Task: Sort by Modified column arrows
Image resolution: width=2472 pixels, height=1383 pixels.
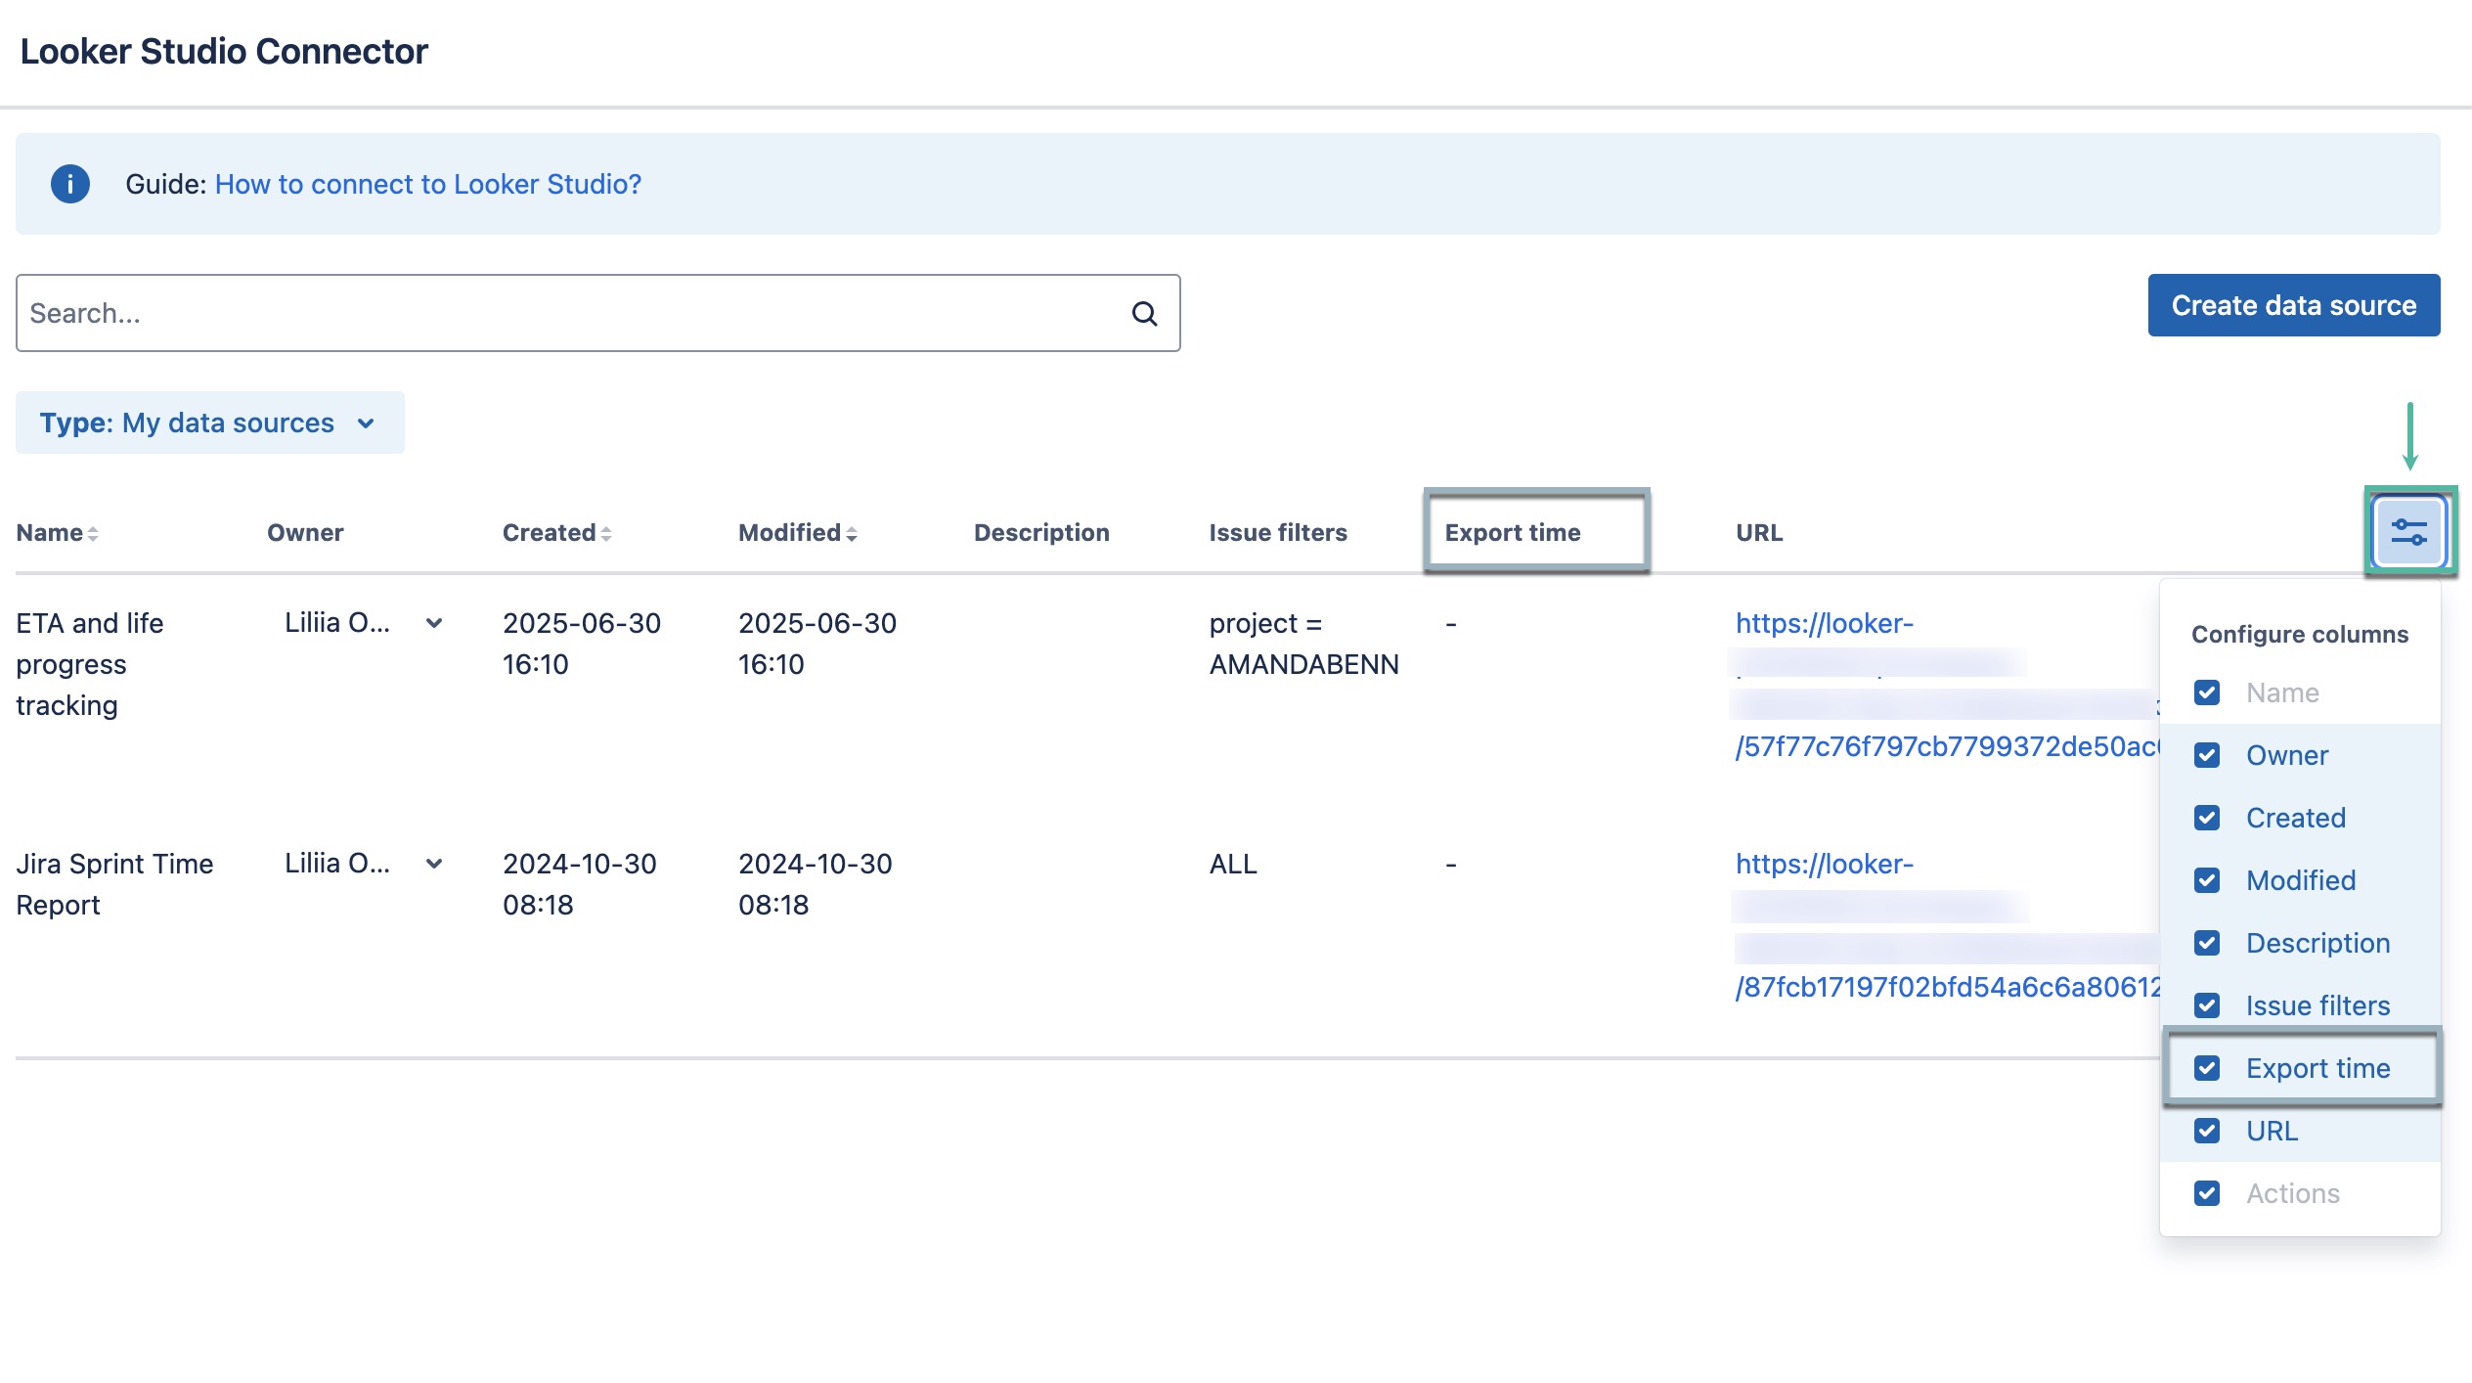Action: click(852, 533)
